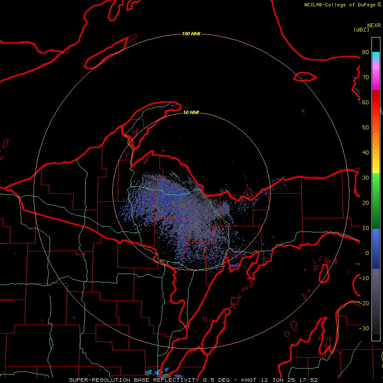Select the -10 value on the dBZ scale
The image size is (383, 383).
tap(364, 278)
